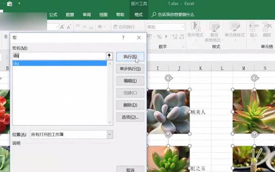The width and height of the screenshot is (275, 172).
Task: Click rotation handle above column M picture
Action: [x=254, y=78]
